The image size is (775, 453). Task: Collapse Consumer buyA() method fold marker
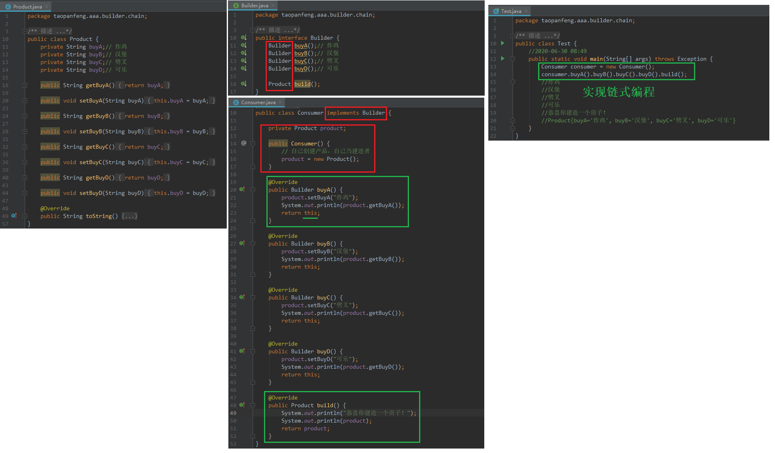pyautogui.click(x=253, y=190)
